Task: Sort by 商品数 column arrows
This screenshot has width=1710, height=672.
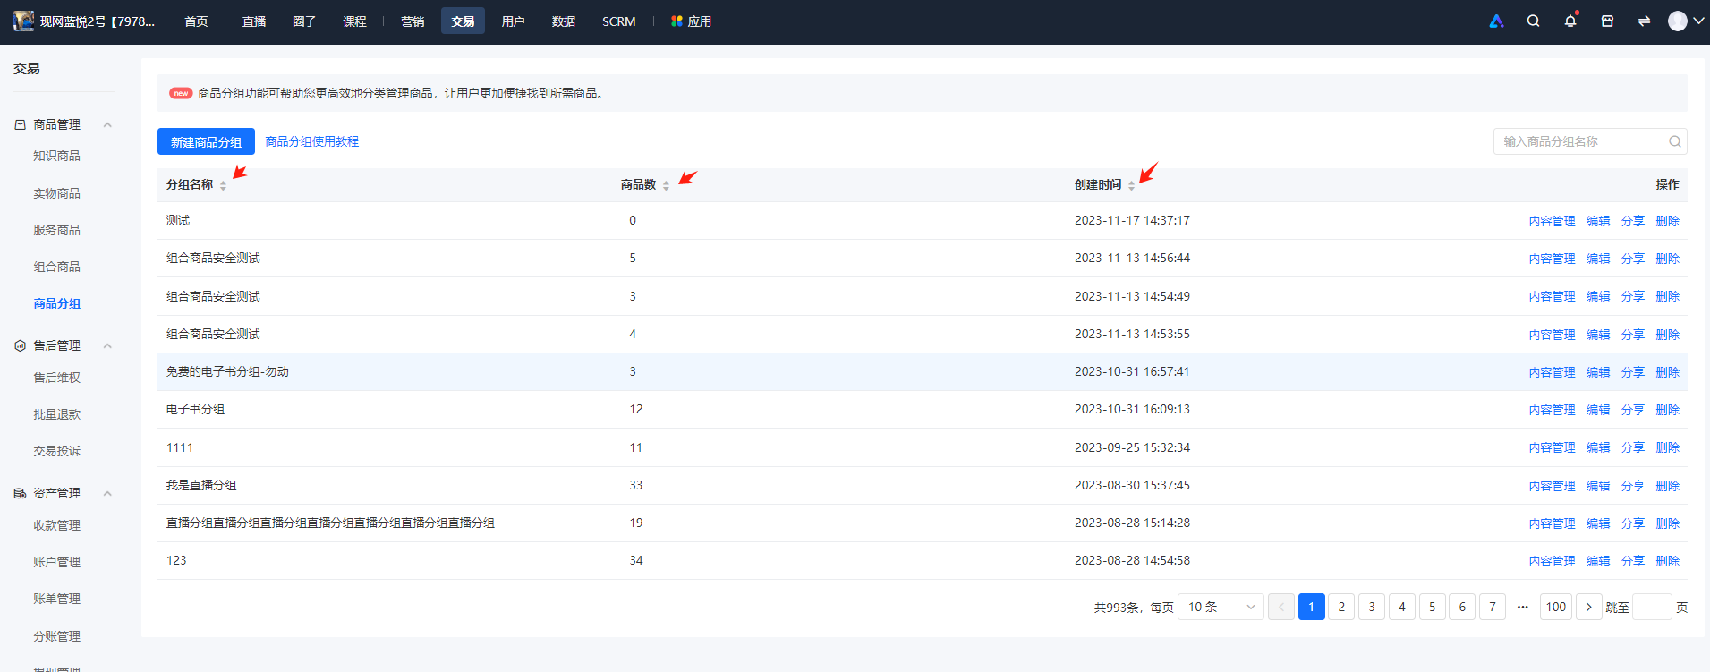Action: (666, 185)
